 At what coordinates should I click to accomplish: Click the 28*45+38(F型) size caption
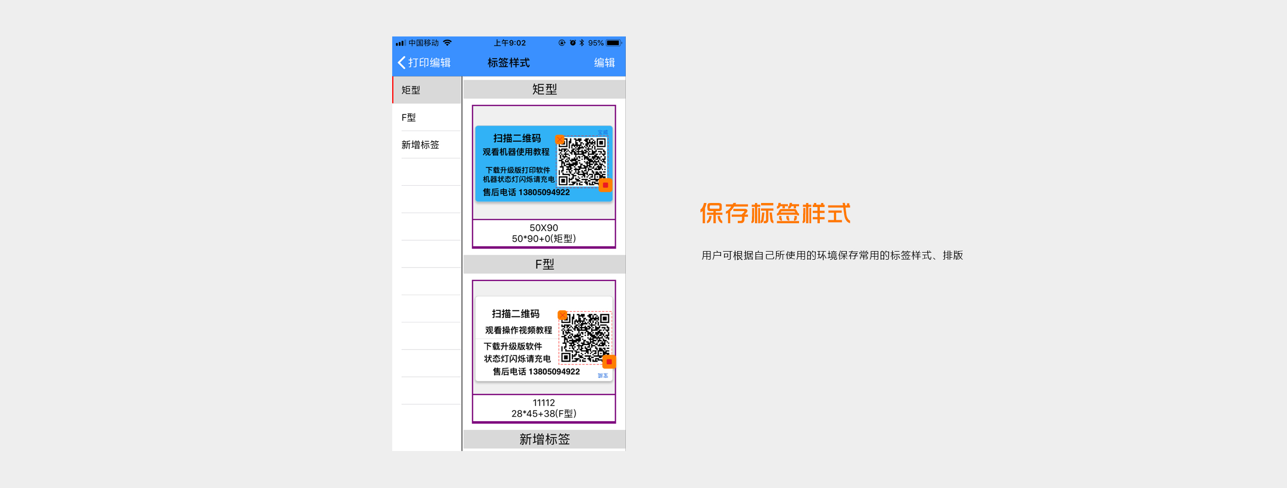[x=544, y=414]
